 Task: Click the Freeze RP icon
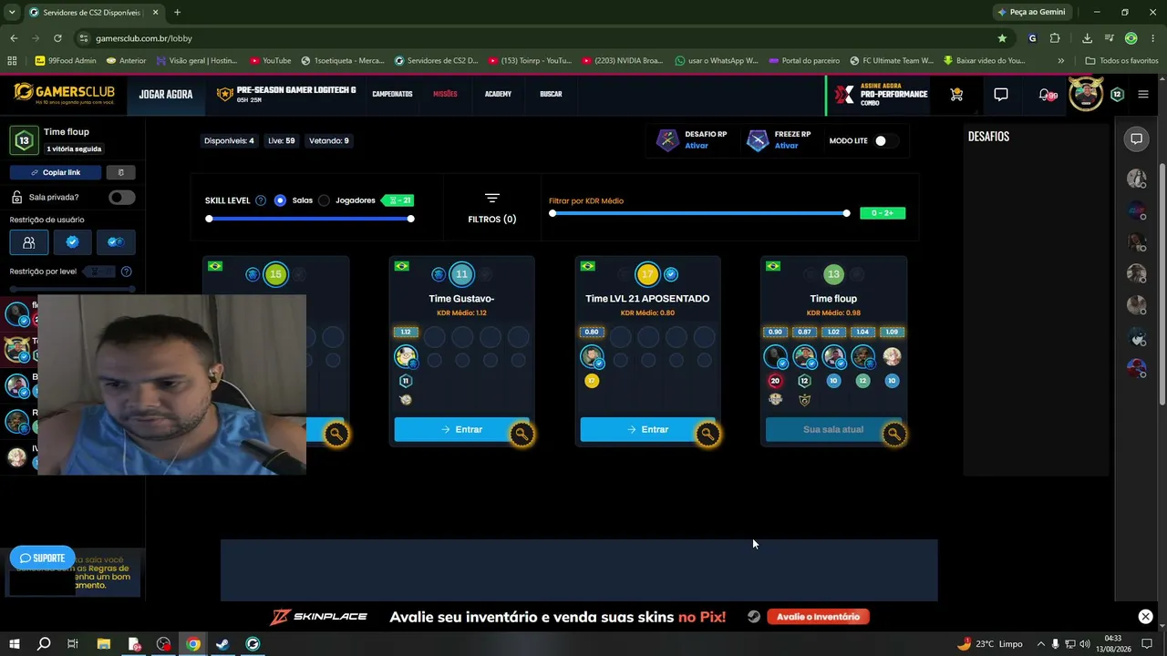[758, 140]
